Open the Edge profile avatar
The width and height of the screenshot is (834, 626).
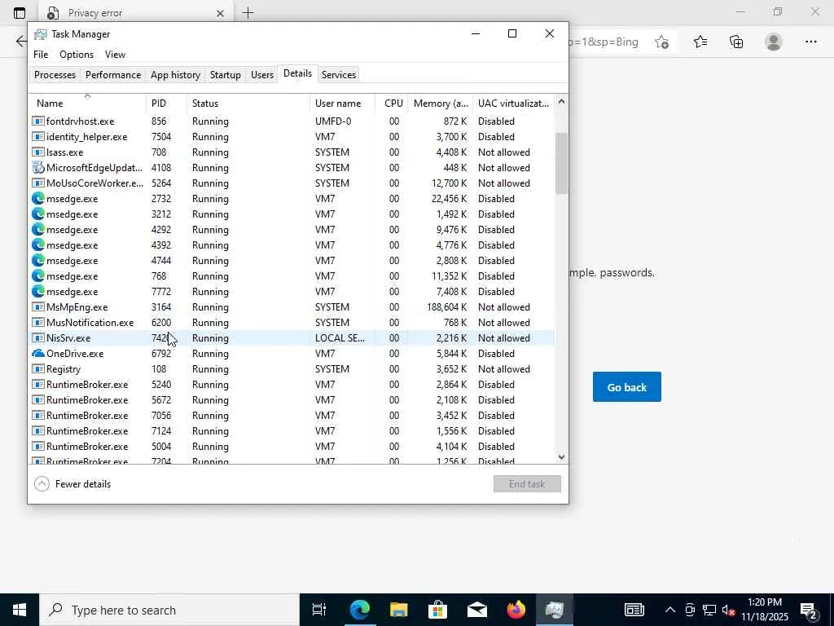774,42
